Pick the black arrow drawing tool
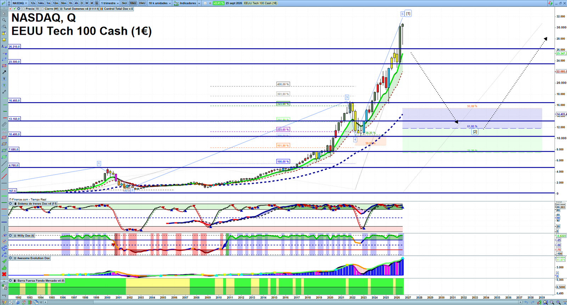Screen dimensions: 567x305 pyautogui.click(x=4, y=72)
